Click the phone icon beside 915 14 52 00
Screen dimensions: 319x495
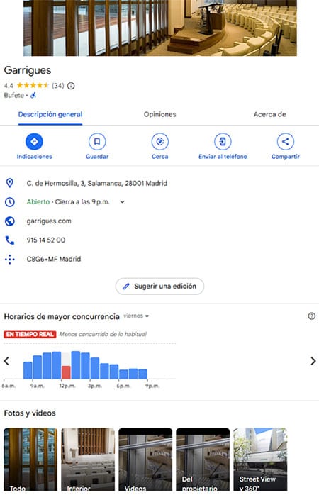coord(10,240)
